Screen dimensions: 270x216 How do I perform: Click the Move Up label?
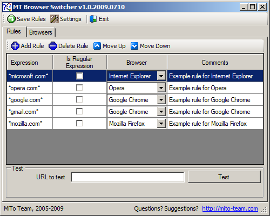[x=114, y=46]
